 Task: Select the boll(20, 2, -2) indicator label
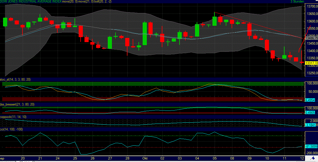point(102,1)
